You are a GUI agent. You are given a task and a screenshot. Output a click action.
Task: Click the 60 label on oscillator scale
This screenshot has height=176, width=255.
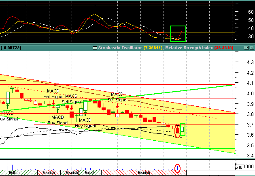tap(251, 12)
